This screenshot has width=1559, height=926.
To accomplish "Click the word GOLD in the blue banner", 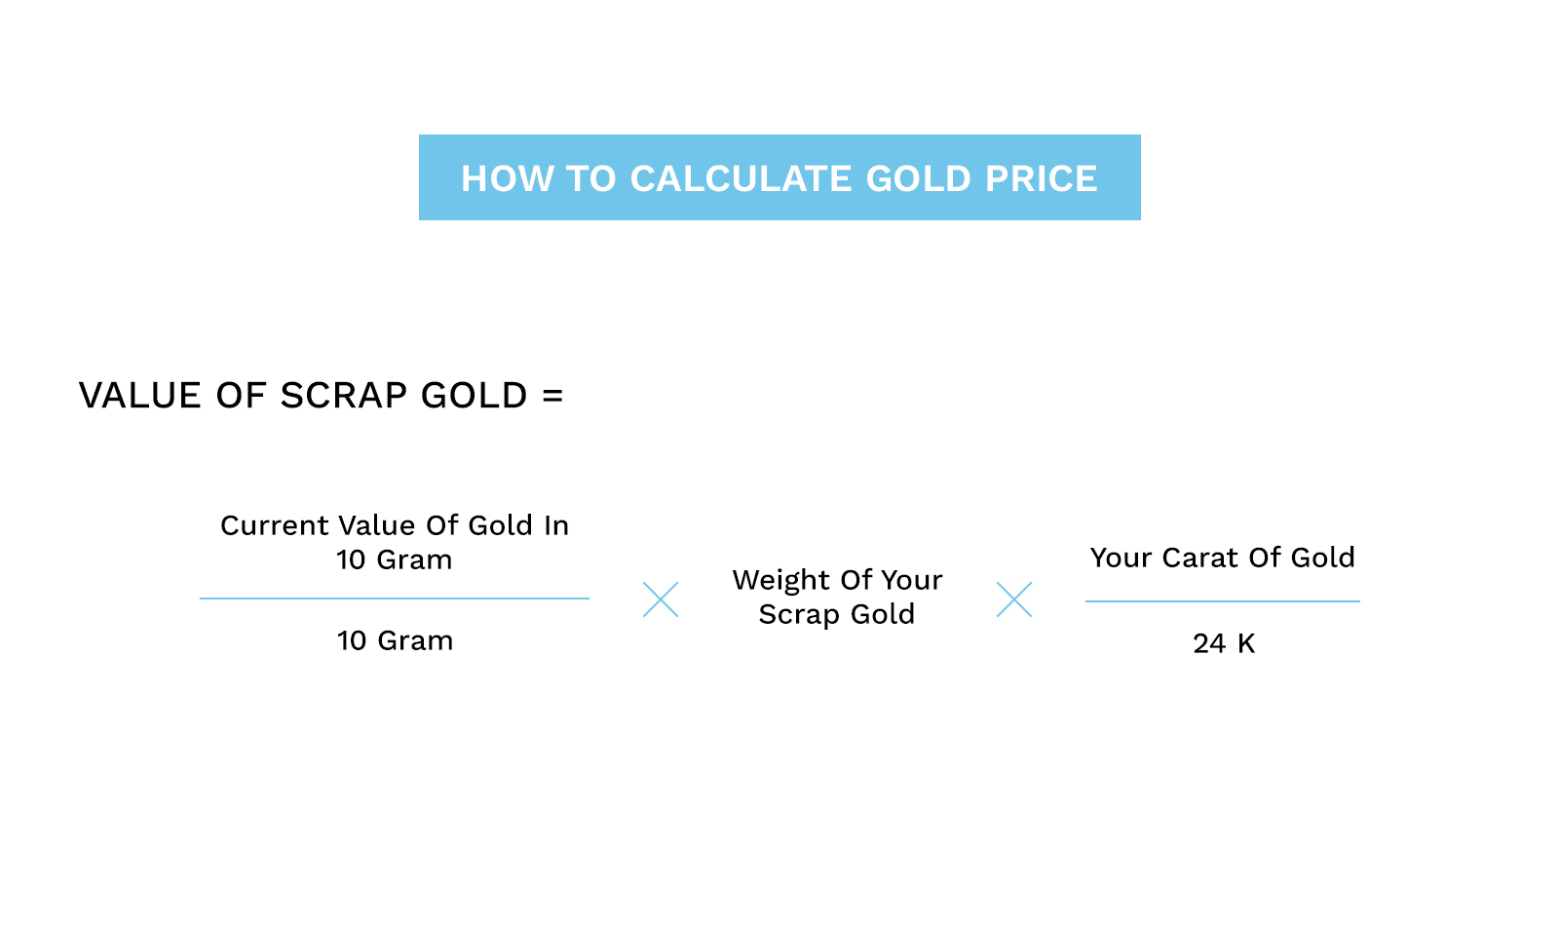I will 918,178.
